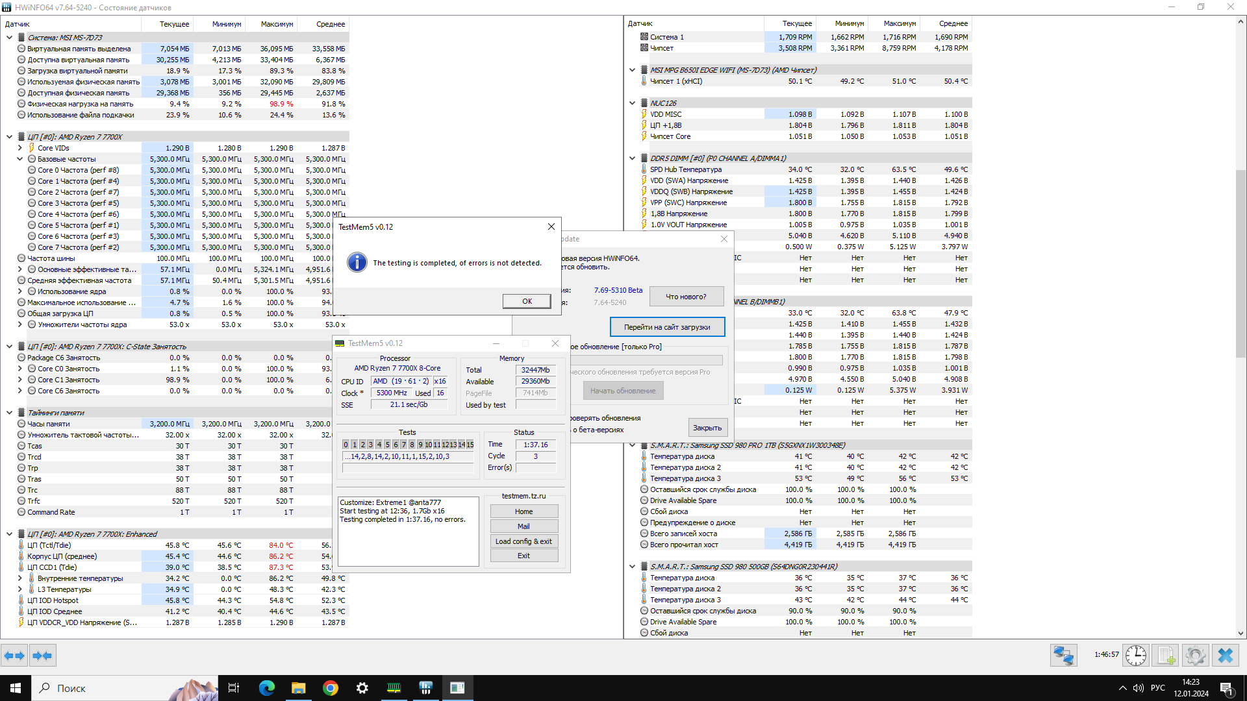The width and height of the screenshot is (1247, 701).
Task: Open Google Chrome from the taskbar
Action: tap(331, 688)
